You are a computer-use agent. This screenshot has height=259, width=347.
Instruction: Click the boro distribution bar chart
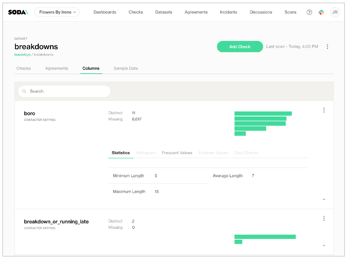263,123
